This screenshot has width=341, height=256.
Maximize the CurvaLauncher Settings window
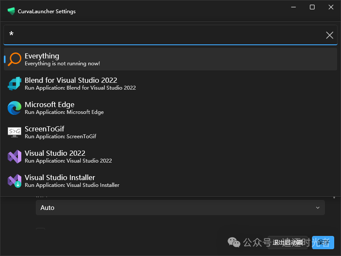(x=312, y=7)
